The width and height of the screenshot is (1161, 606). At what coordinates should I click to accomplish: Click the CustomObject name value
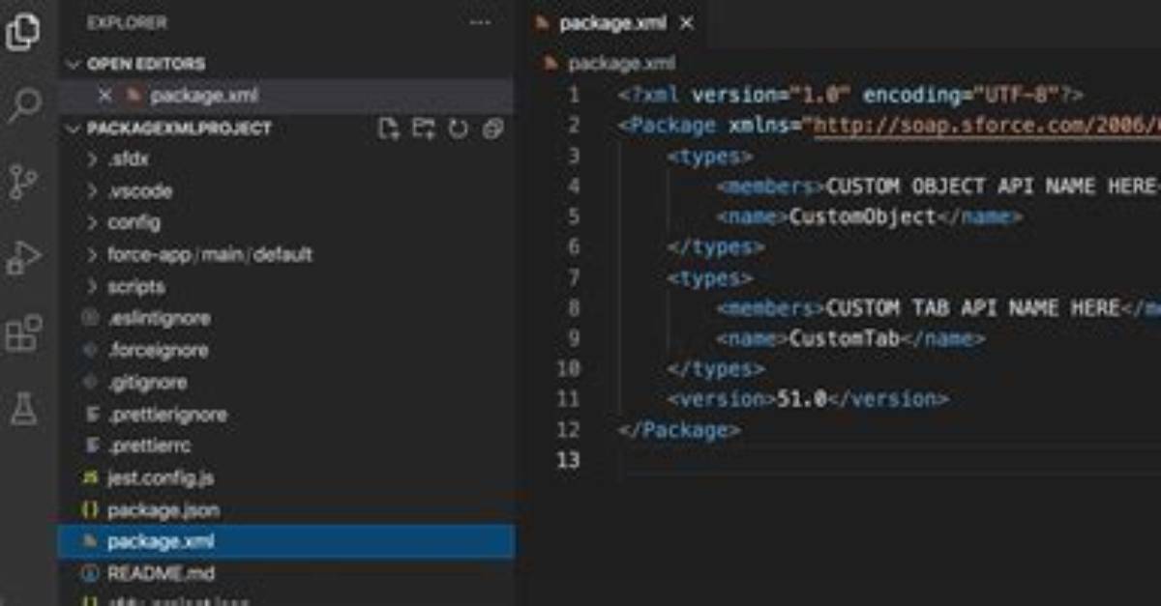[863, 216]
